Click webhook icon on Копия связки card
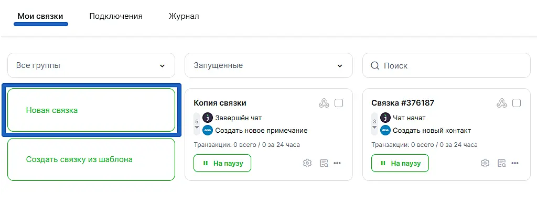Viewport: 537px width, 219px height. [x=324, y=103]
